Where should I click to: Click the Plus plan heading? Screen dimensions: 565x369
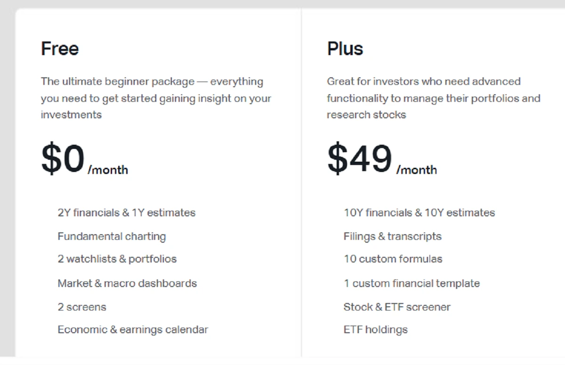[x=345, y=49]
